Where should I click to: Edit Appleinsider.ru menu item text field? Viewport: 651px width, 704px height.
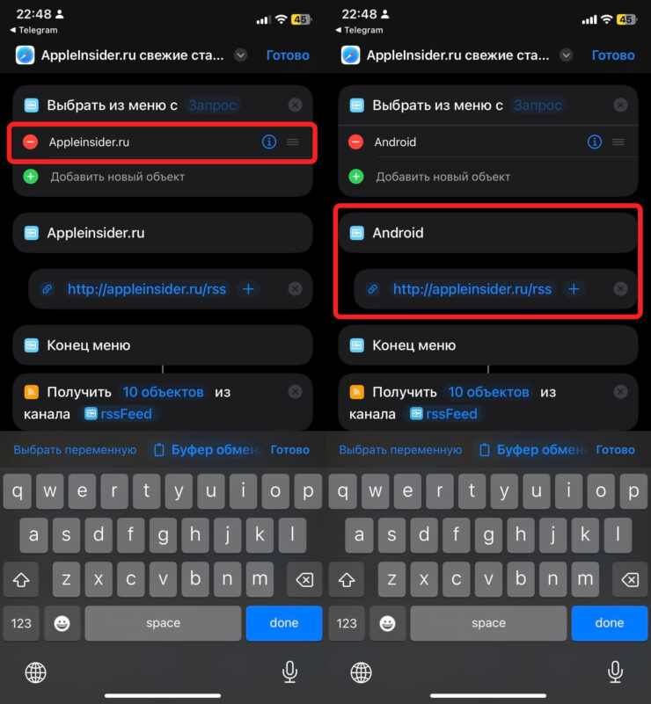150,142
